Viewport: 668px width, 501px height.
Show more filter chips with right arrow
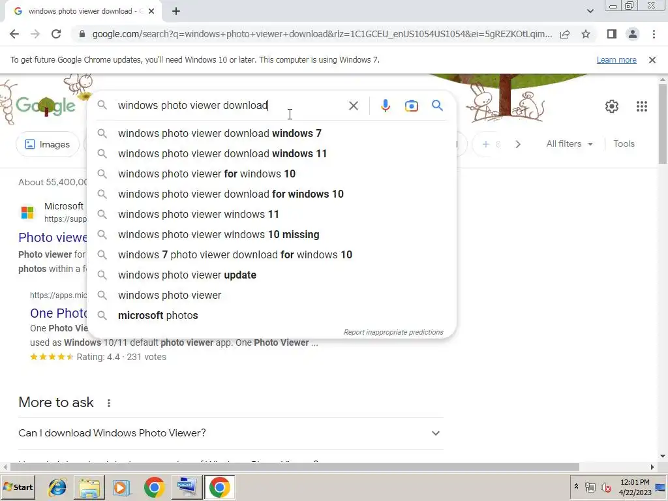pyautogui.click(x=517, y=144)
